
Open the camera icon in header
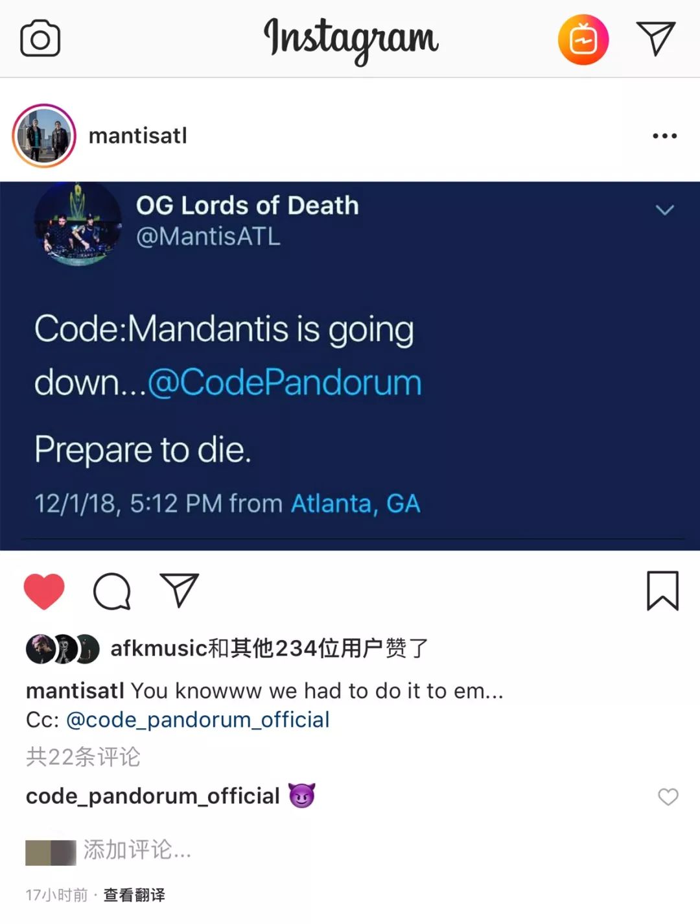[x=40, y=39]
